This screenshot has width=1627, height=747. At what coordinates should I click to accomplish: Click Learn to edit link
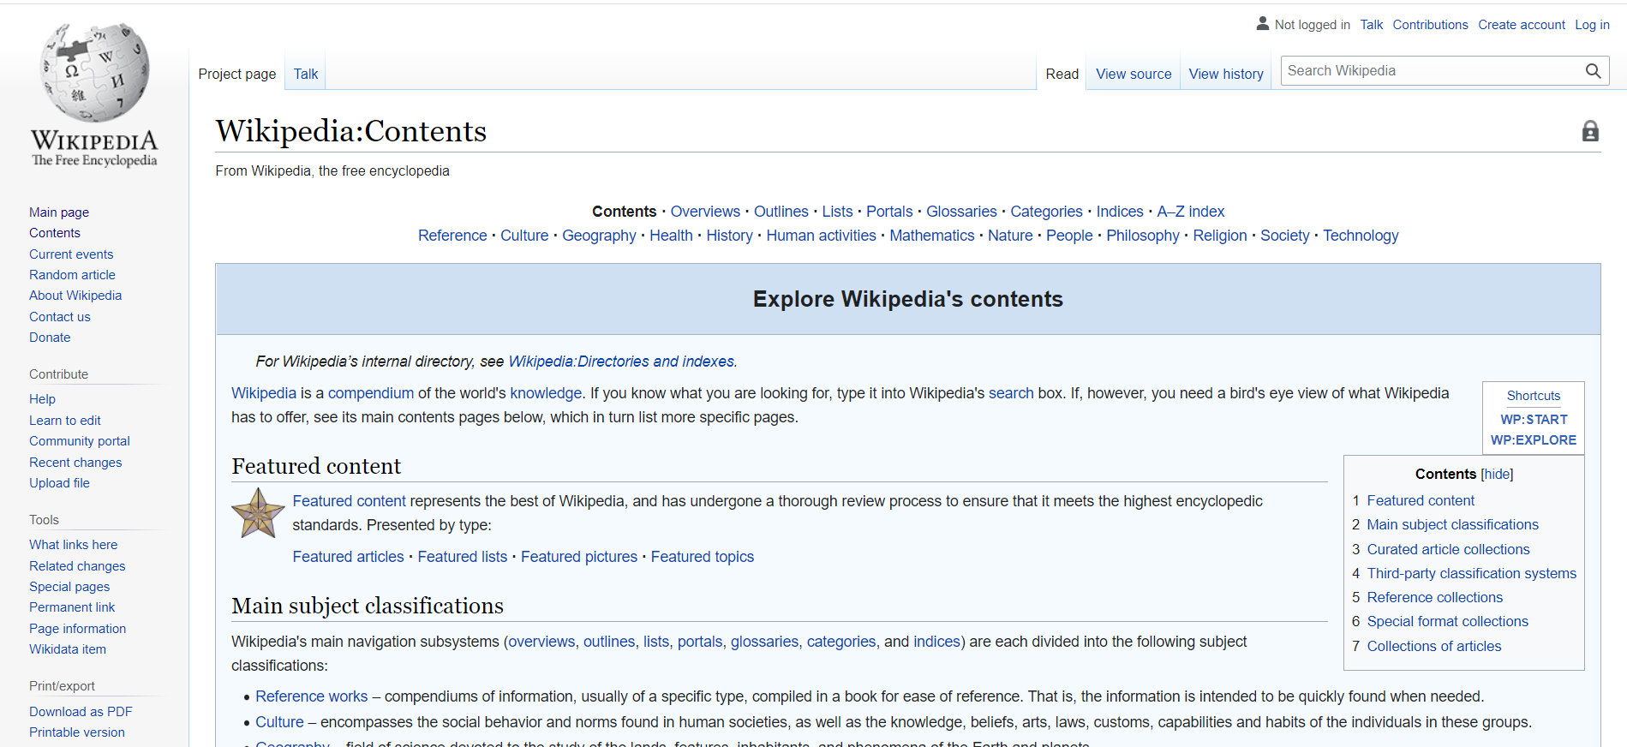(65, 421)
